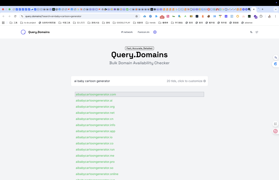Open aibabycartoongenerator.so result
Screen dimensions: 279x180
point(95,168)
